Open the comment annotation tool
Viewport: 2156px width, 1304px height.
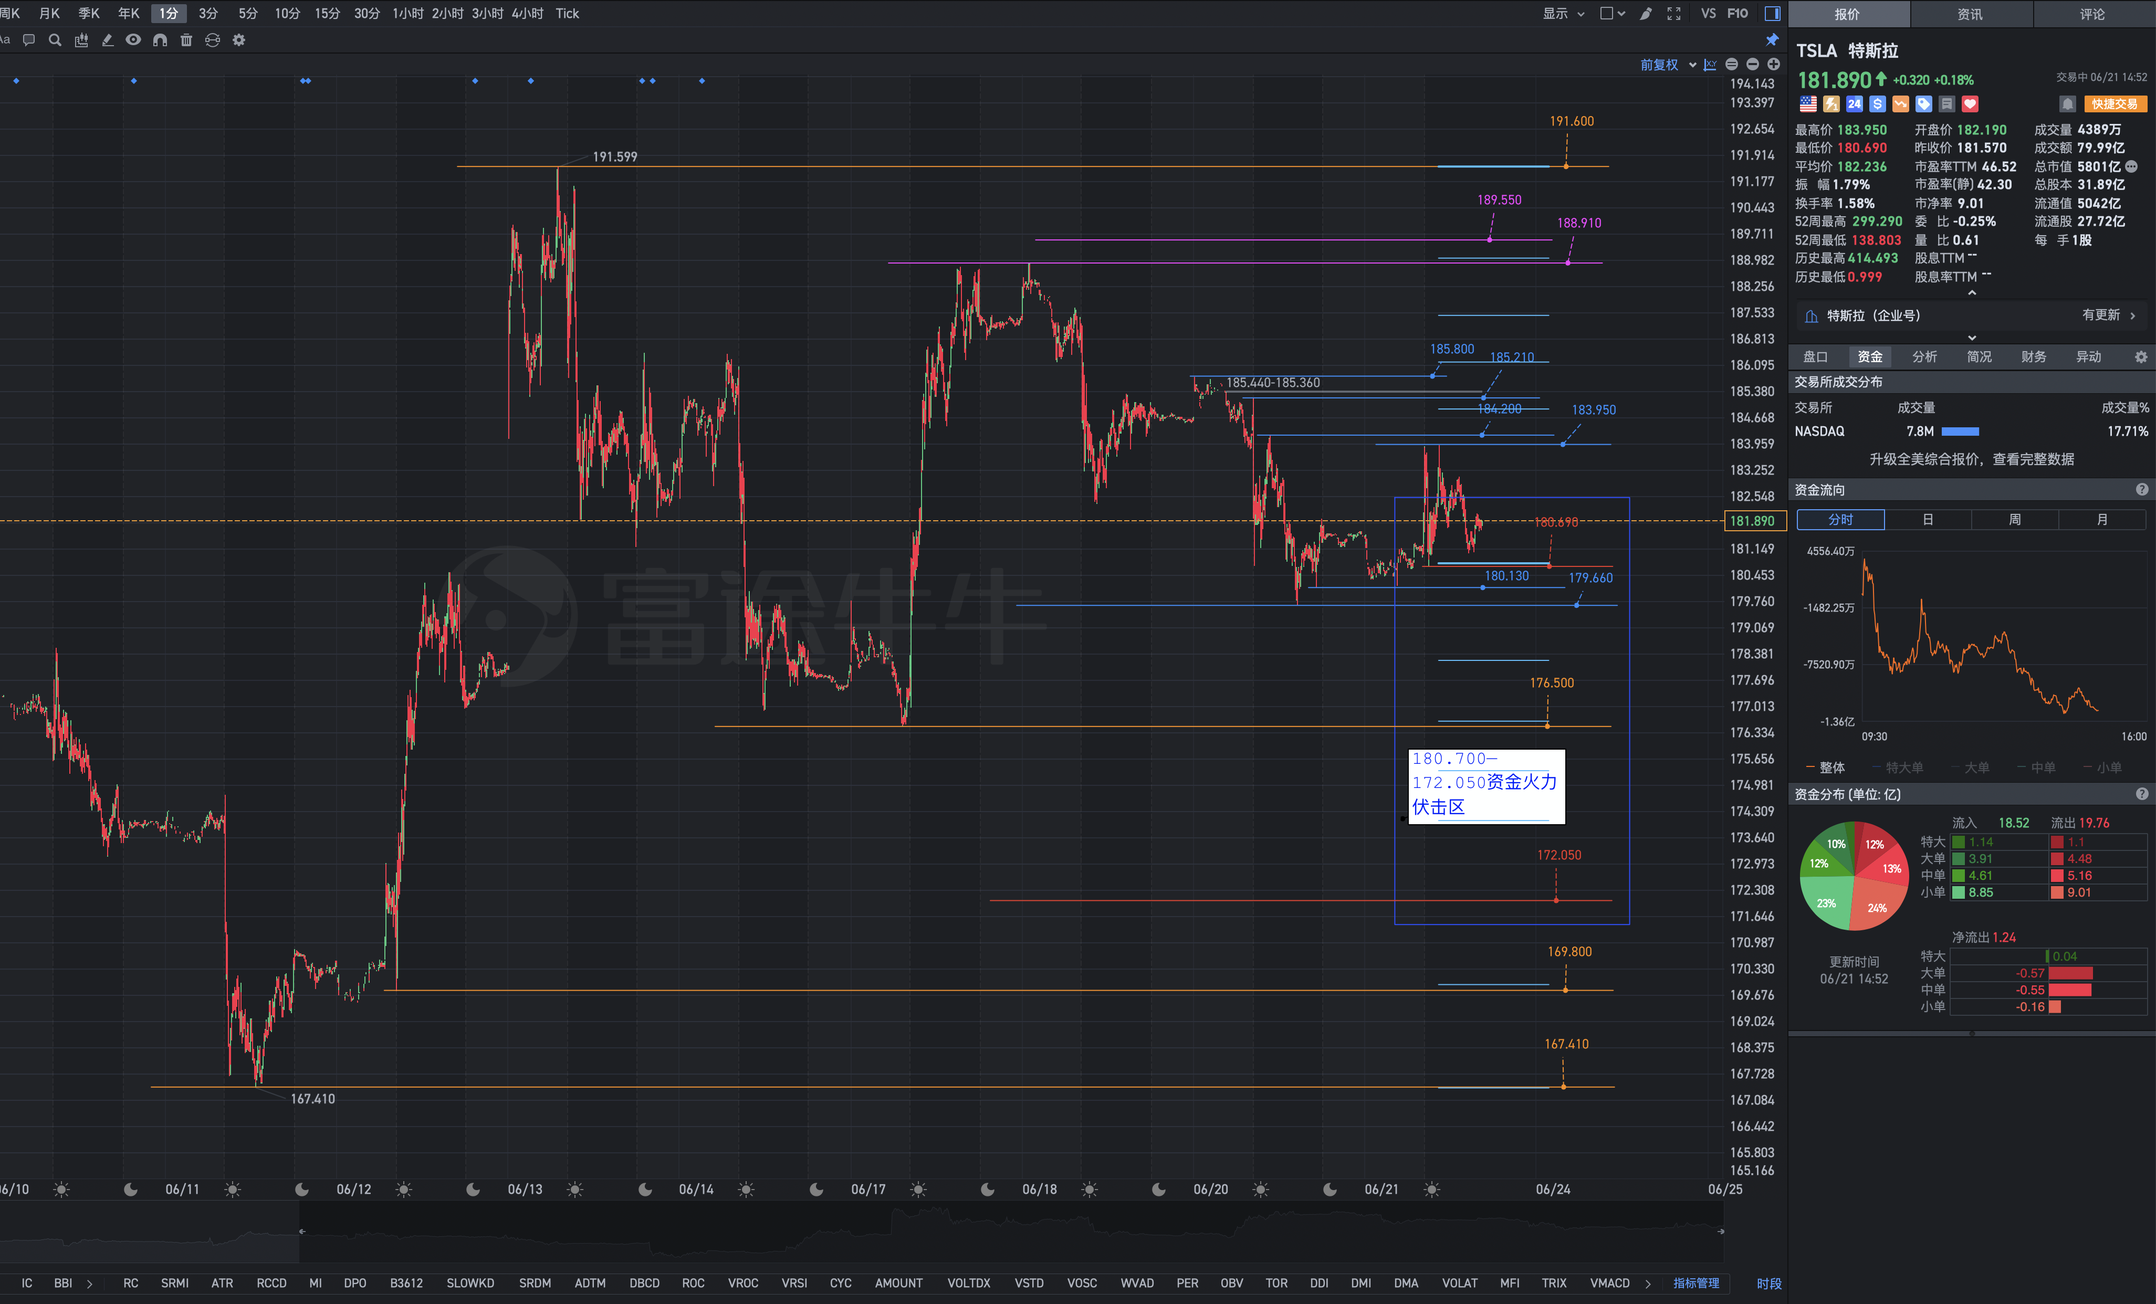(29, 40)
